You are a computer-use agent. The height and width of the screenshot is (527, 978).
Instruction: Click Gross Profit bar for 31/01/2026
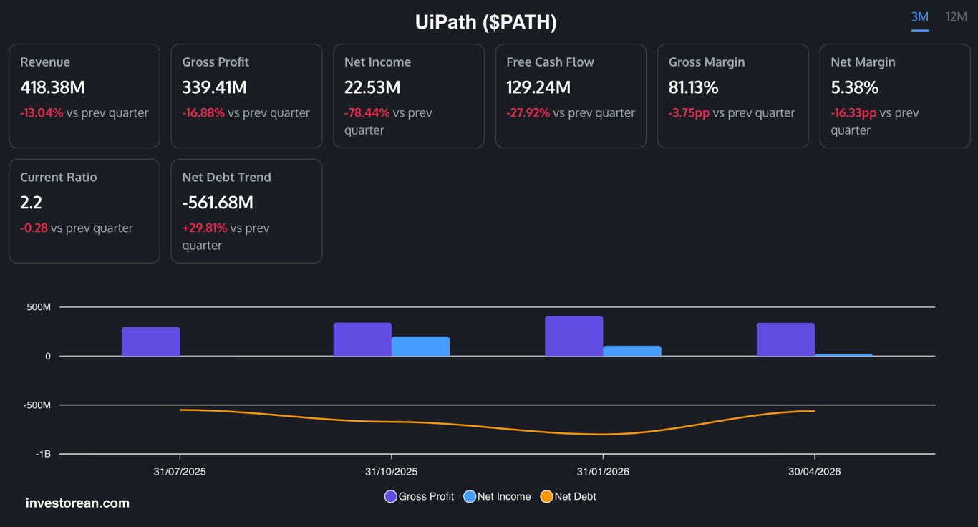tap(574, 336)
